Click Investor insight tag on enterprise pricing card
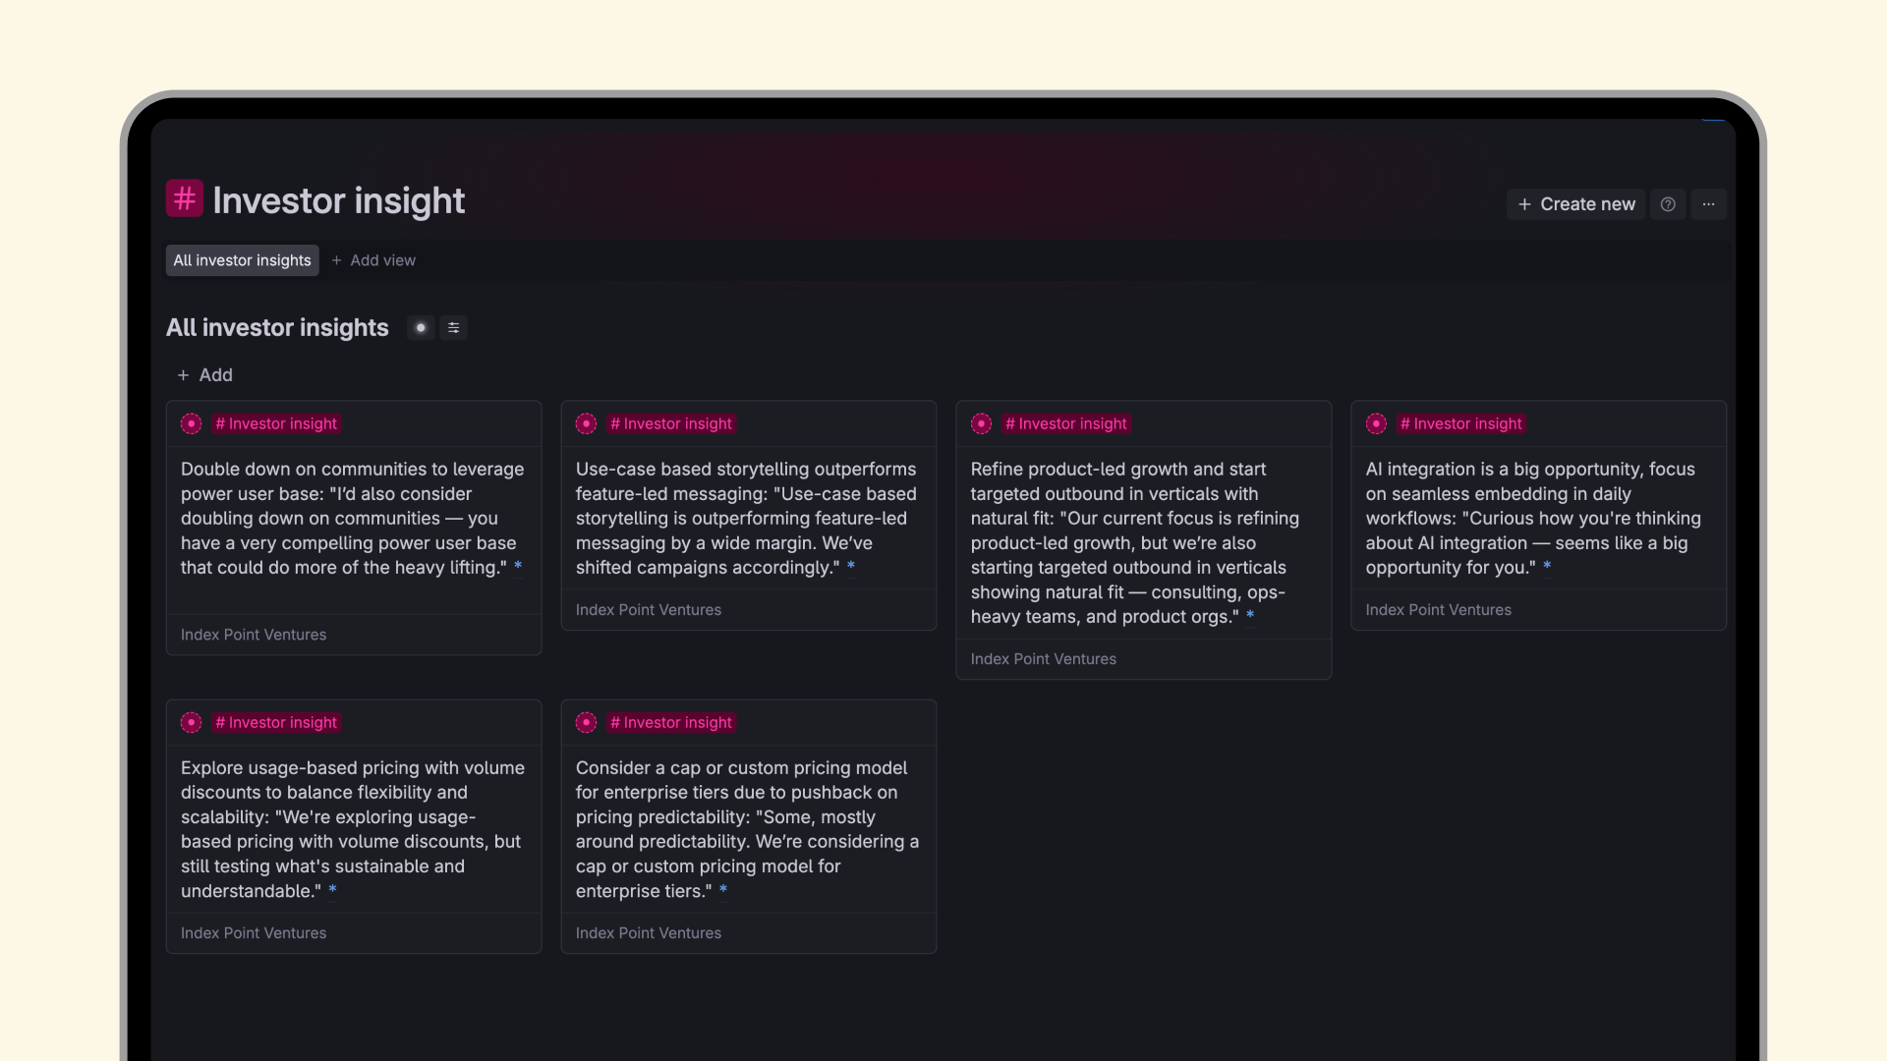 670,722
